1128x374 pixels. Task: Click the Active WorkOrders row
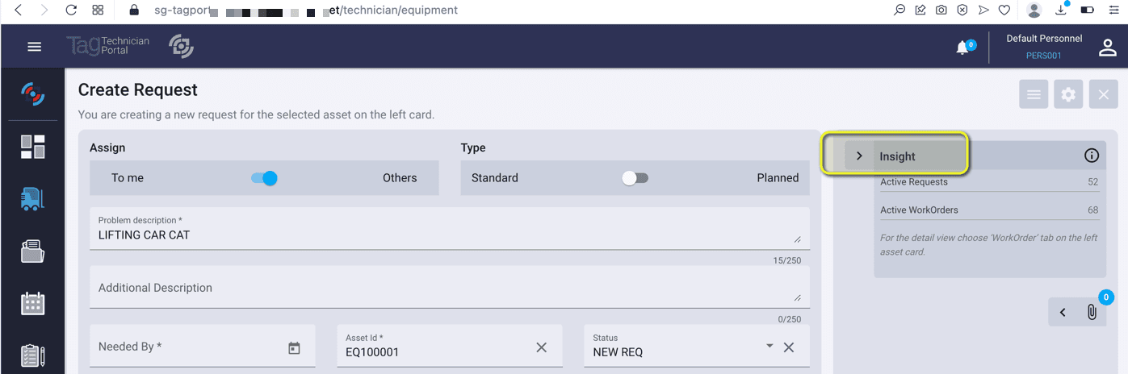989,210
